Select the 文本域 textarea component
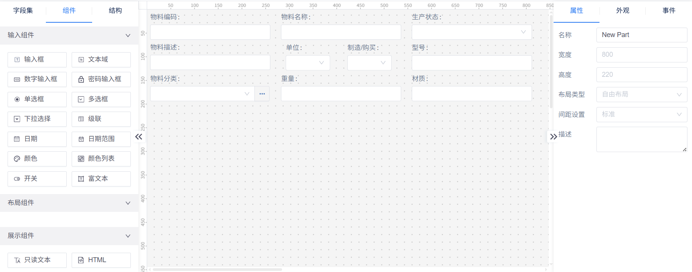 [101, 60]
